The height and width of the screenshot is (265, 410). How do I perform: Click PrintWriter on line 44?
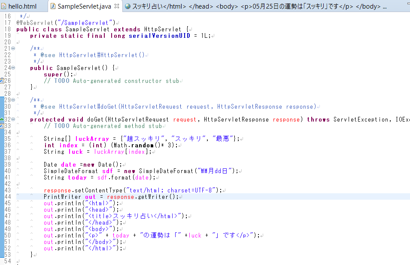pos(62,197)
